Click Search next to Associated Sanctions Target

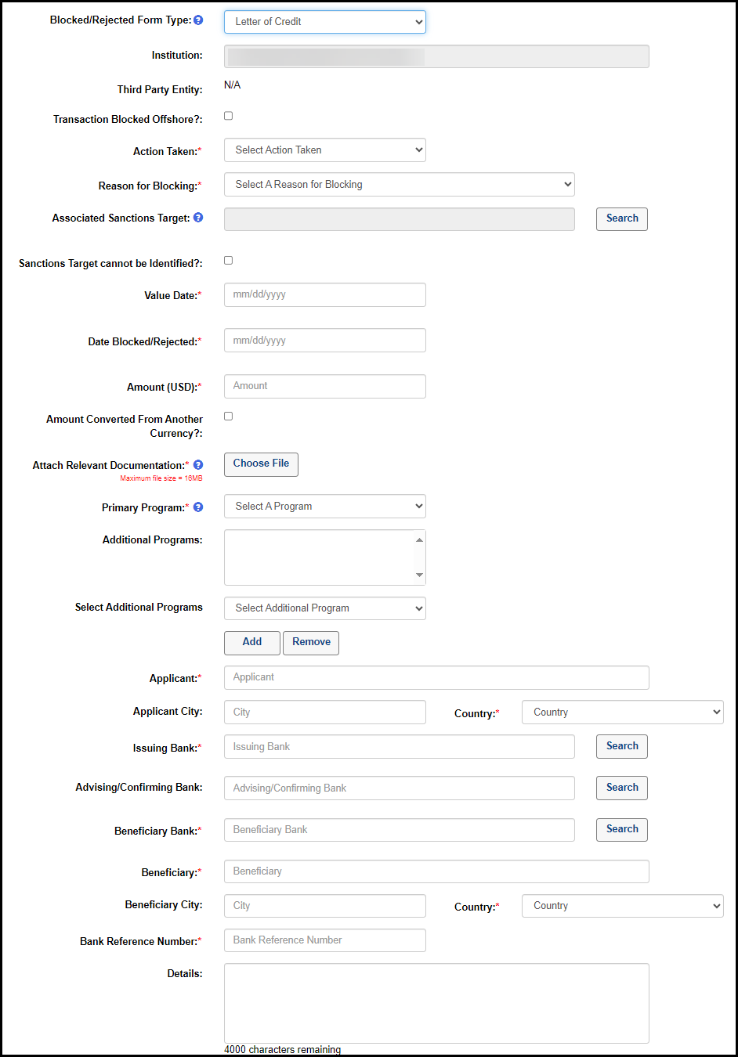click(x=621, y=219)
